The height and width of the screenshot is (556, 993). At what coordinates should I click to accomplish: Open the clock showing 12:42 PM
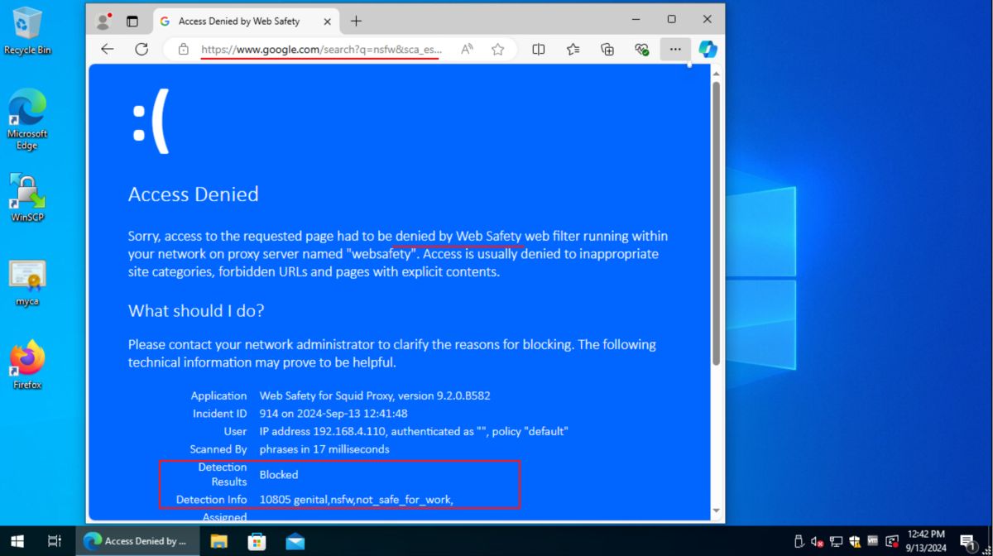(925, 541)
